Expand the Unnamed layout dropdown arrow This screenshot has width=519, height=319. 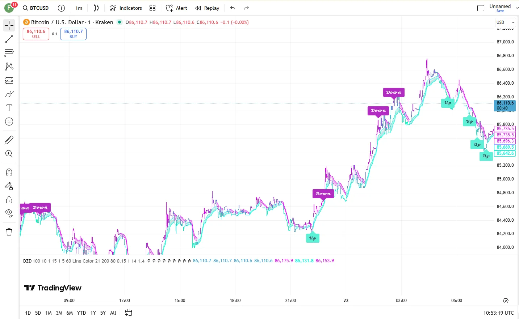click(x=517, y=8)
